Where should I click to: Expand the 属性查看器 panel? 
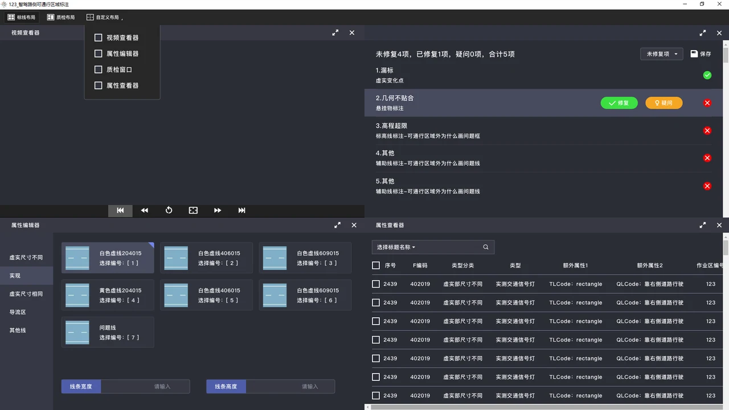coord(703,225)
